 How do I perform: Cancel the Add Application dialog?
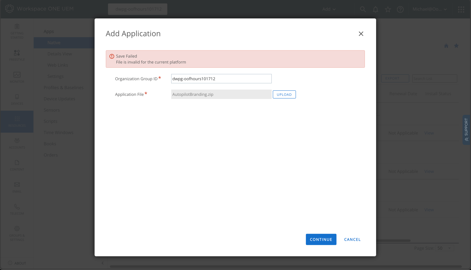pyautogui.click(x=352, y=239)
